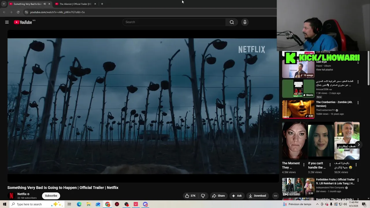Open the Prévision de temps weather widget
The image size is (370, 208).
pyautogui.click(x=297, y=204)
